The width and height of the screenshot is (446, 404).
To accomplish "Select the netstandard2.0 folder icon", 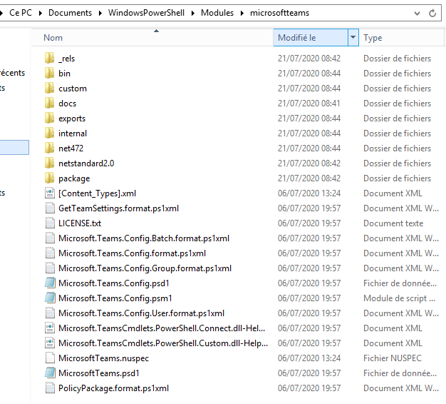I will click(49, 163).
